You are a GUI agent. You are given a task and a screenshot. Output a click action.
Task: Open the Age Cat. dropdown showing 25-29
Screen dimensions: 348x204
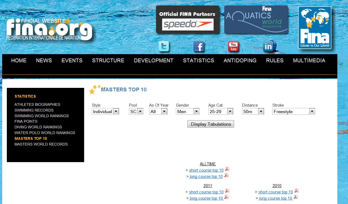(x=220, y=112)
